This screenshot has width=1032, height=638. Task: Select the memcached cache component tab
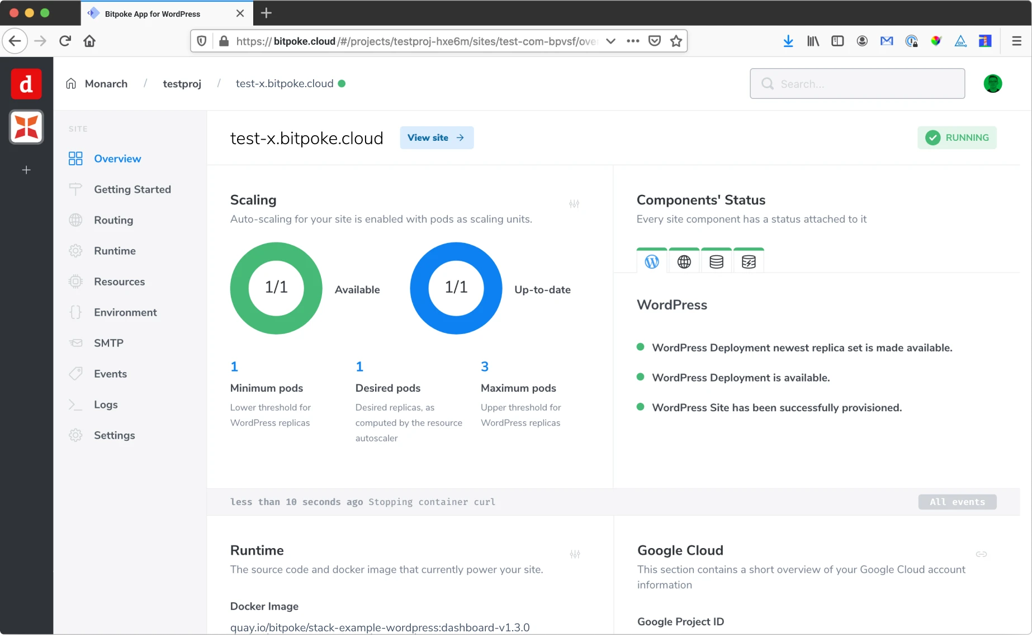coord(749,261)
